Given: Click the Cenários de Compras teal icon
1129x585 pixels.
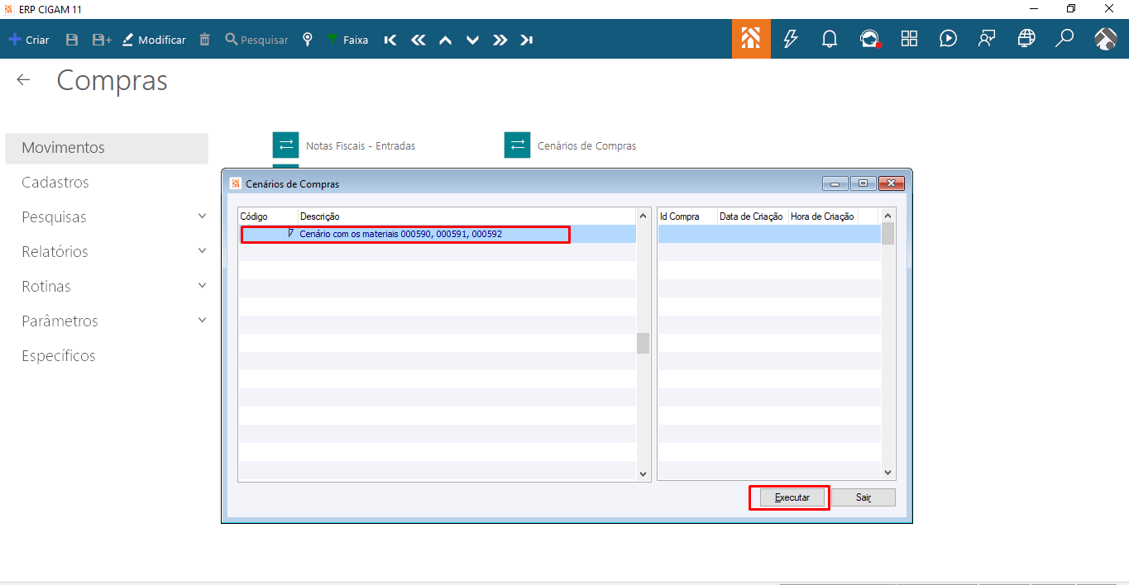Looking at the screenshot, I should point(517,145).
